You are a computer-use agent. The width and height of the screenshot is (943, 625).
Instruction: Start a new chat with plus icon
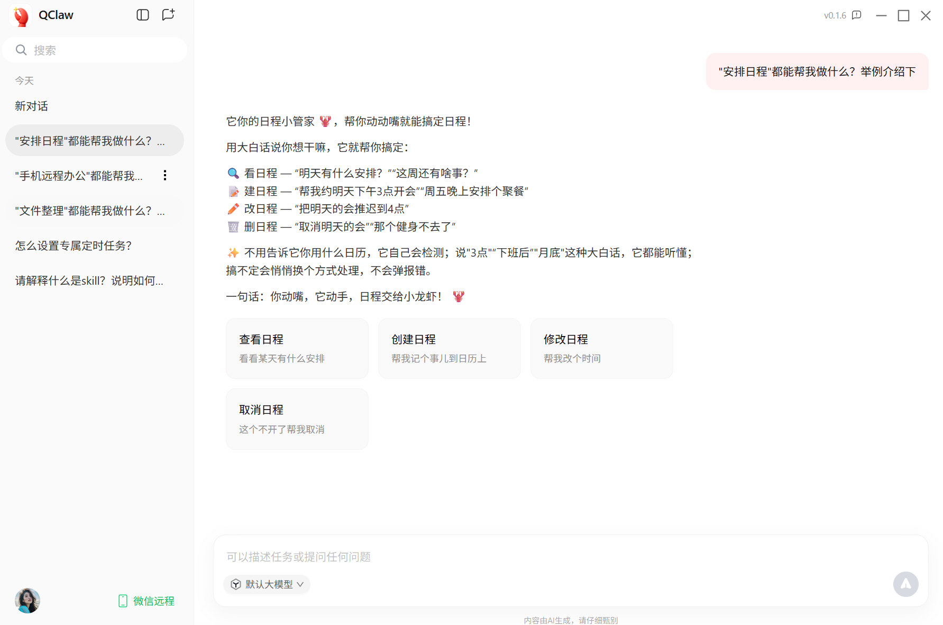click(x=168, y=15)
